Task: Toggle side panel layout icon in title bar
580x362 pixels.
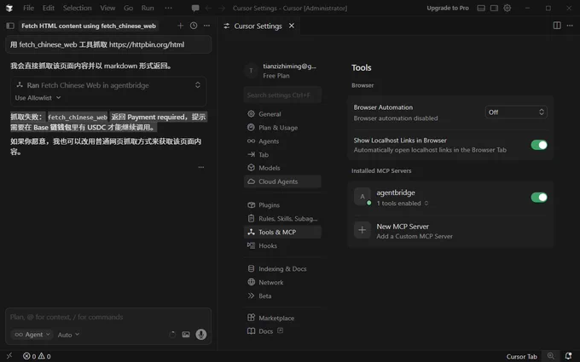Action: [x=494, y=9]
